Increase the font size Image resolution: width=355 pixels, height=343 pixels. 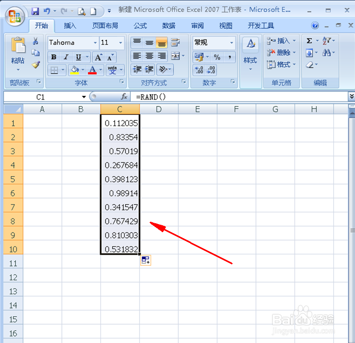[x=98, y=57]
